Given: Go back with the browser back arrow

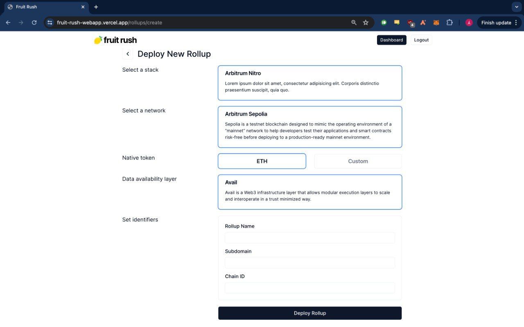Looking at the screenshot, I should coord(8,23).
